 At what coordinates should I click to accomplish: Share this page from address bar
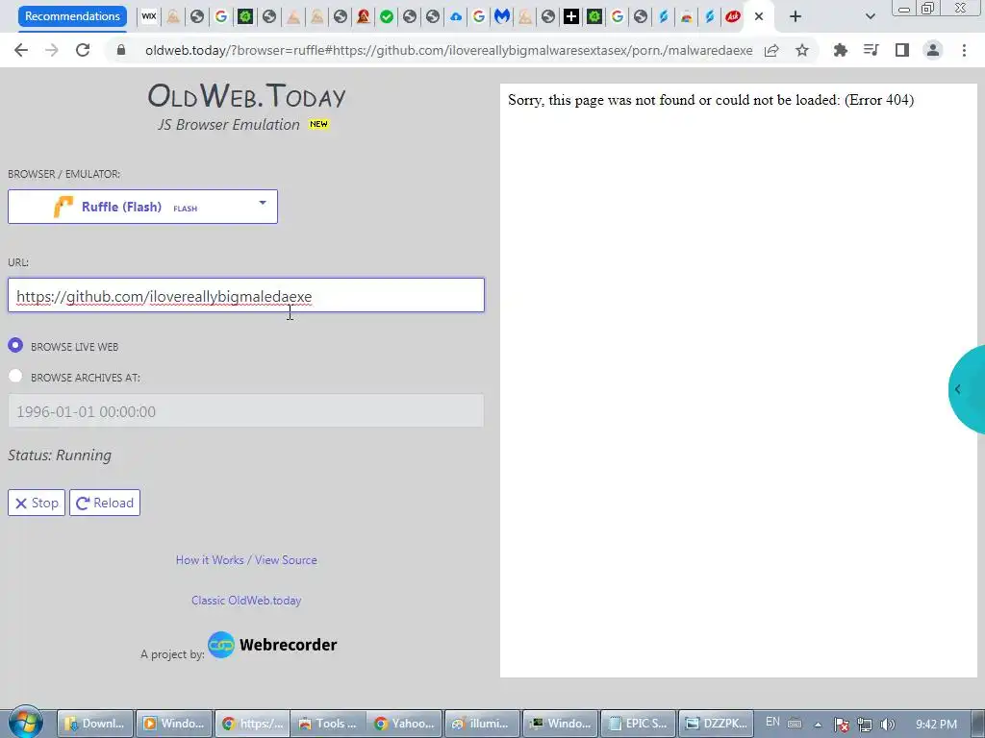tap(771, 50)
